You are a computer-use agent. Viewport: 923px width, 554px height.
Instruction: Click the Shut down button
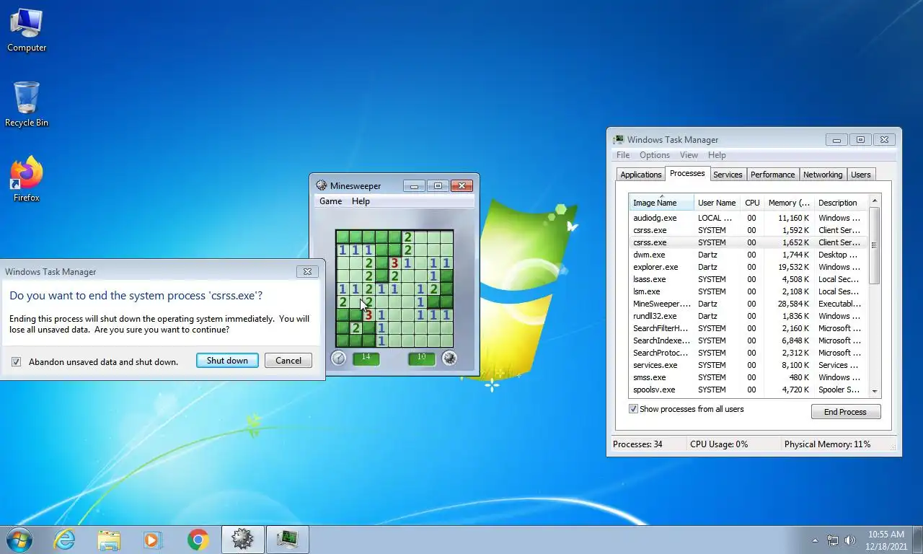pos(227,361)
